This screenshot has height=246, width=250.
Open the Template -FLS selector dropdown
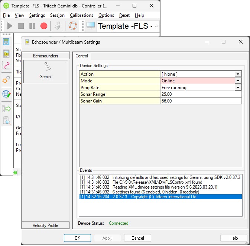(156, 26)
